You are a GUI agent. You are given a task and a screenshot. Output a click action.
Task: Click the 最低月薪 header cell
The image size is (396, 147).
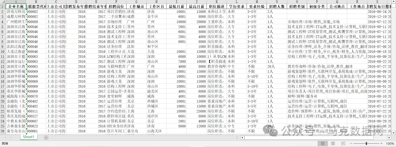point(176,7)
